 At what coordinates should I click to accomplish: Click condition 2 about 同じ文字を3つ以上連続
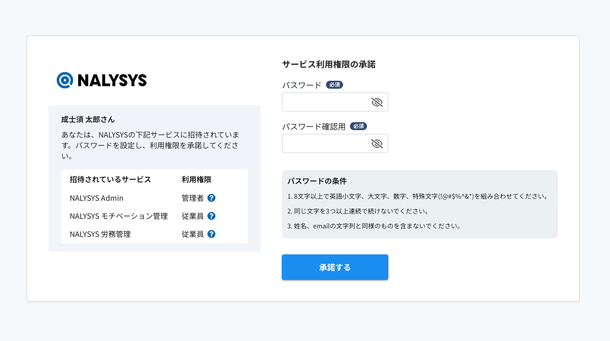click(358, 211)
